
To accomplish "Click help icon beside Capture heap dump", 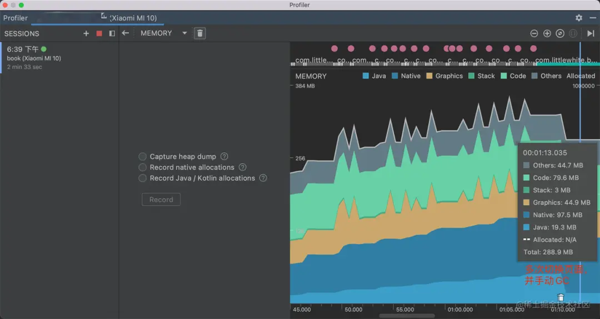I will 224,156.
